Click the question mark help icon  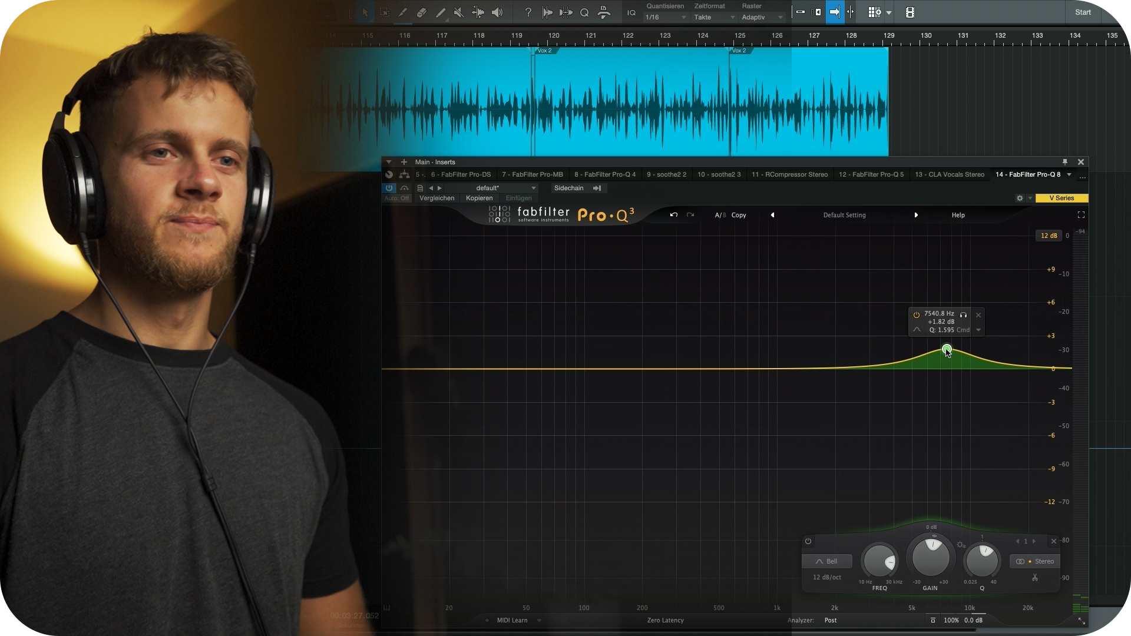tap(528, 12)
